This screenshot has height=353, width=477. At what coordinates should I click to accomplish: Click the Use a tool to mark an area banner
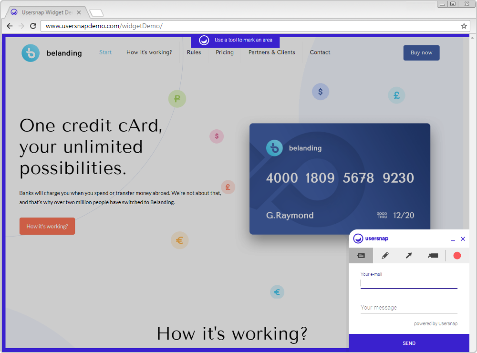(x=235, y=40)
